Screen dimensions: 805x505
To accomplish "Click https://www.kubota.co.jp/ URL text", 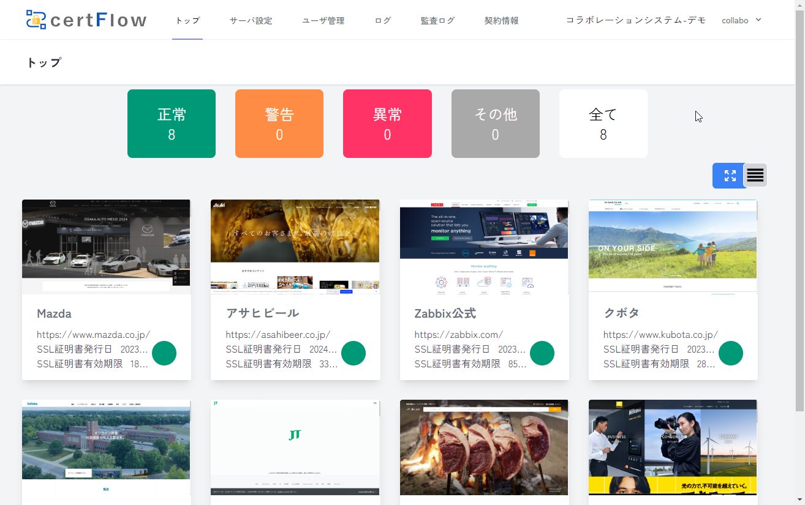I will point(660,335).
